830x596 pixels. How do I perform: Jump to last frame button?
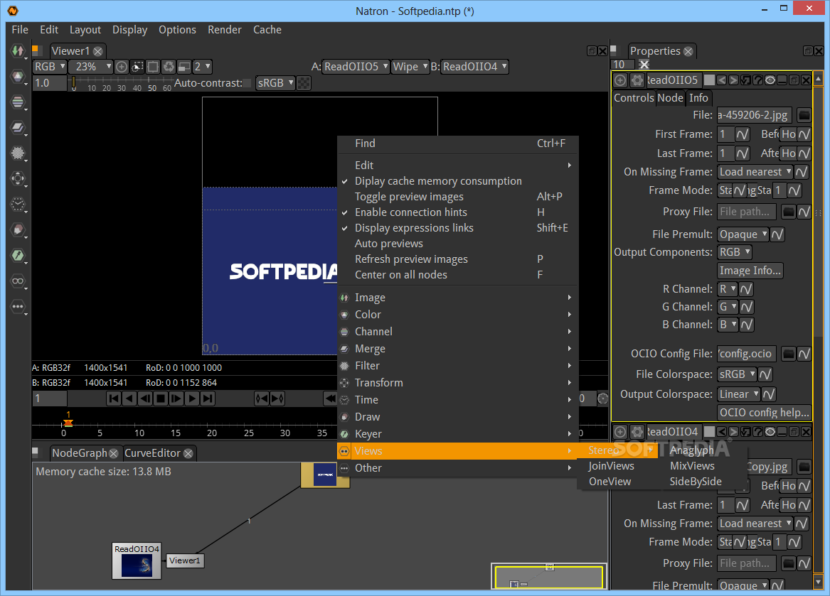208,399
